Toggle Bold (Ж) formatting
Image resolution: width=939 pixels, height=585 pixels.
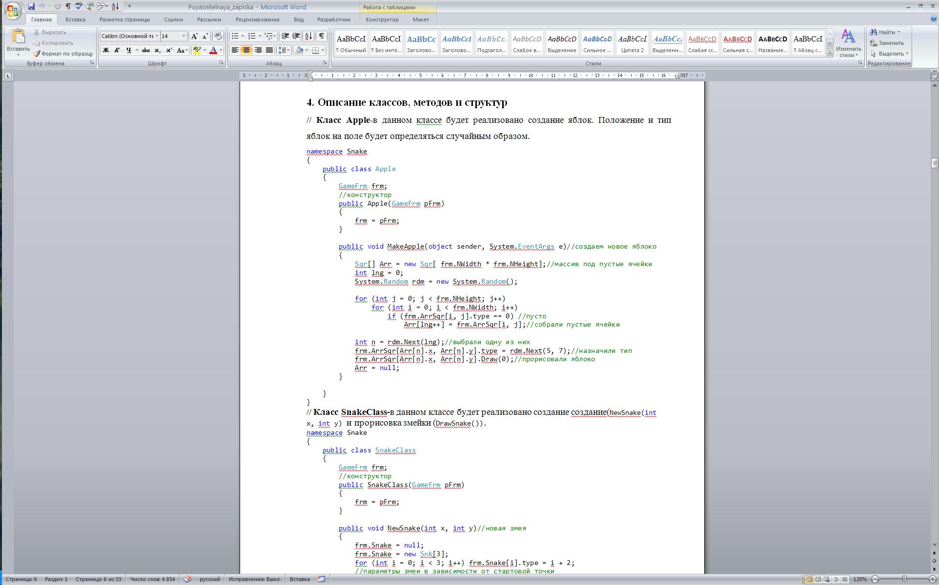point(105,50)
